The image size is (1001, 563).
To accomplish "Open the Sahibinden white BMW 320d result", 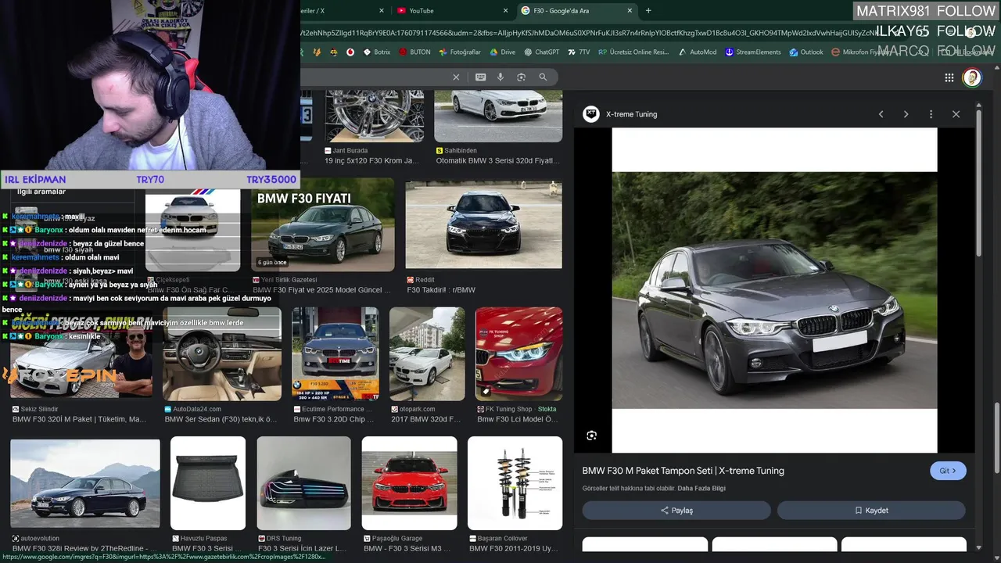I will click(498, 116).
